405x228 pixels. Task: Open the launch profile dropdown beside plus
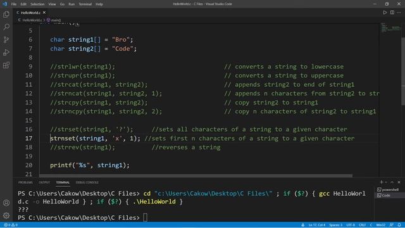pos(386,182)
